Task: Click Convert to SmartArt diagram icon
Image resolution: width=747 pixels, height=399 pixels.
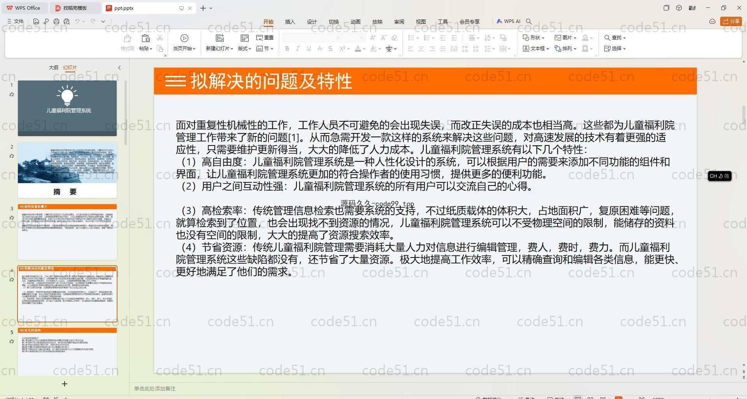Action: 503,38
